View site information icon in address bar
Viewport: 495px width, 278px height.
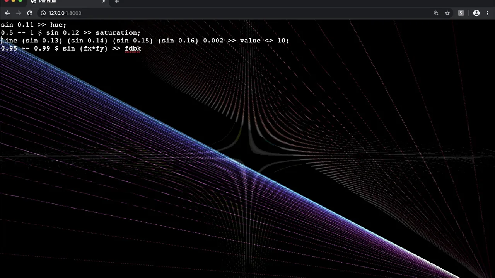[43, 13]
